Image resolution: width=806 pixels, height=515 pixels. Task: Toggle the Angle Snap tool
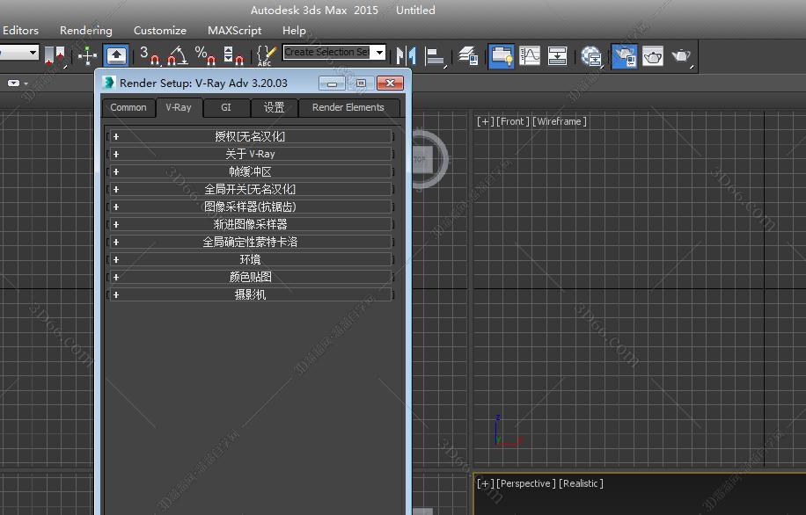[x=177, y=55]
